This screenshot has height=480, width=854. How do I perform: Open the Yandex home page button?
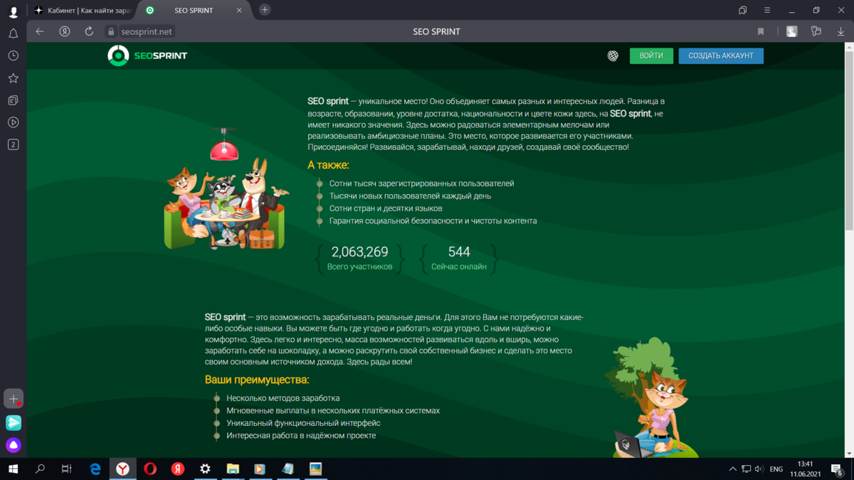(65, 31)
